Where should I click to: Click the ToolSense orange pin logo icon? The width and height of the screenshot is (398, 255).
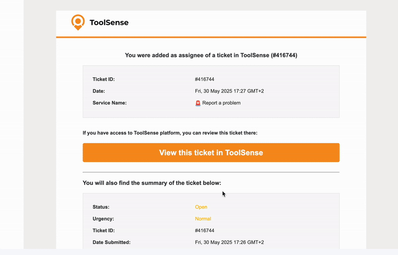click(78, 22)
